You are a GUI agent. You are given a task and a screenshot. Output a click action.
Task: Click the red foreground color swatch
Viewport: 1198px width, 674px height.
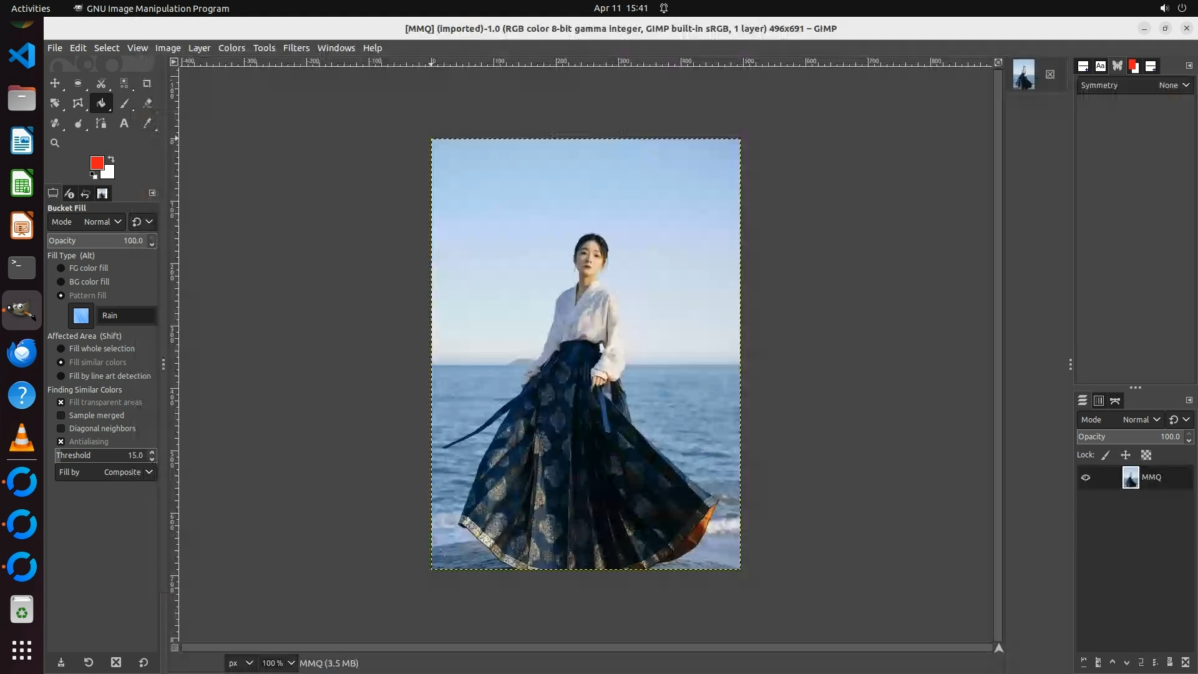tap(97, 163)
